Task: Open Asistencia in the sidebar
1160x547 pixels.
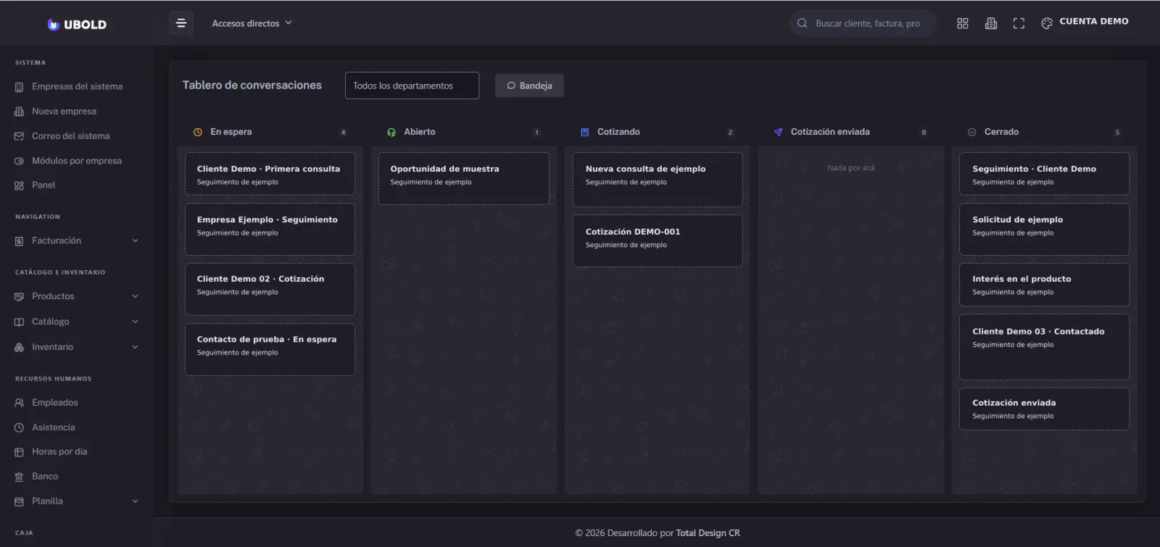Action: tap(53, 427)
